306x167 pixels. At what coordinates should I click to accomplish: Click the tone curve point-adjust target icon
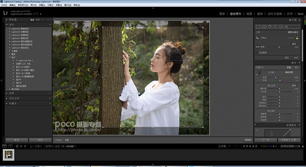point(256,130)
